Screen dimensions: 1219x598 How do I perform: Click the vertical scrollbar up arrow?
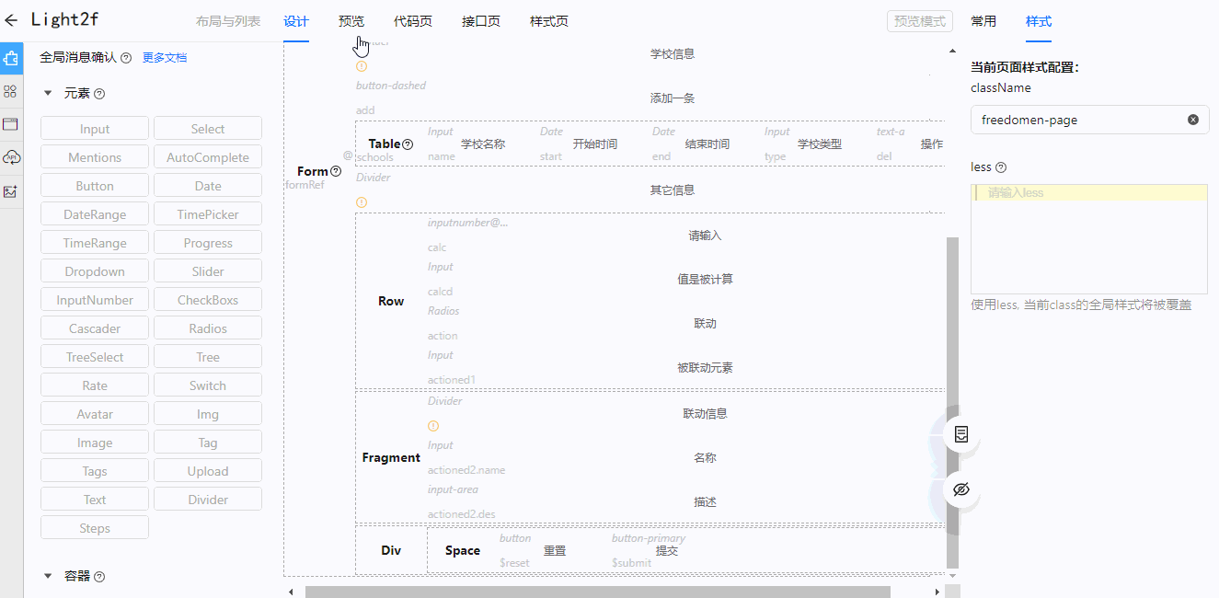pyautogui.click(x=952, y=51)
